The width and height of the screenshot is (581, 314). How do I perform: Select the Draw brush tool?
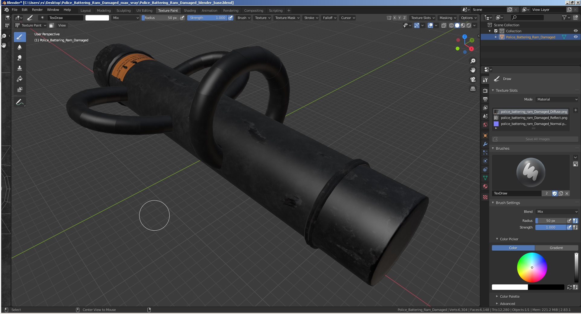(x=20, y=37)
